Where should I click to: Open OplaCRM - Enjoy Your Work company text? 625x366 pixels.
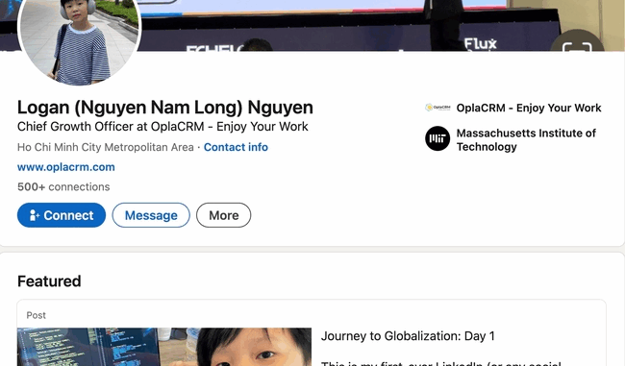[x=529, y=108]
